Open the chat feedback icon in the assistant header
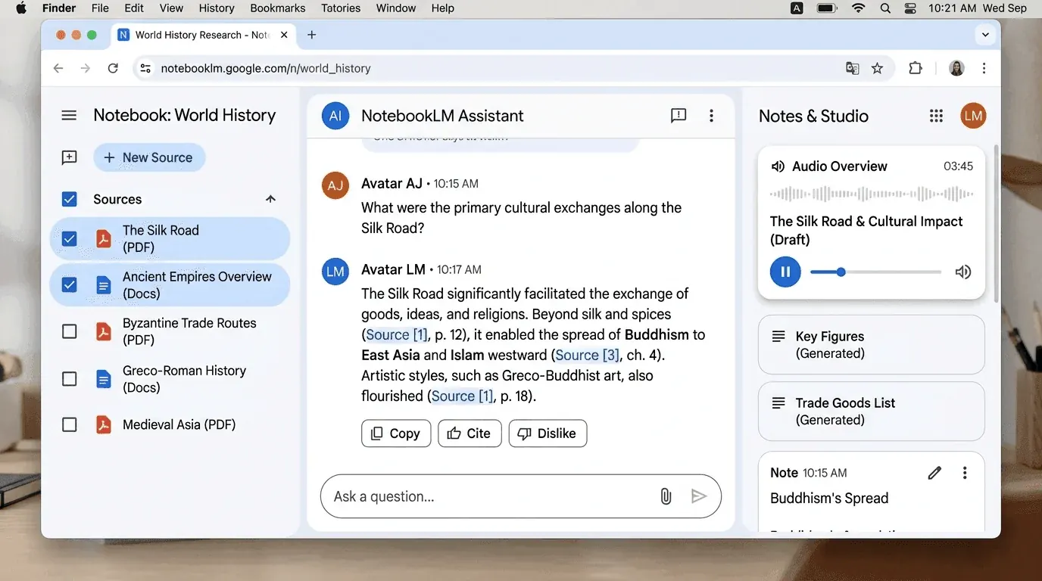The image size is (1042, 581). 679,116
